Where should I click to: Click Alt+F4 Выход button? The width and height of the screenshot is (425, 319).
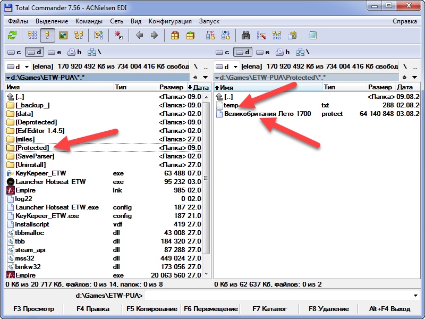(x=389, y=309)
